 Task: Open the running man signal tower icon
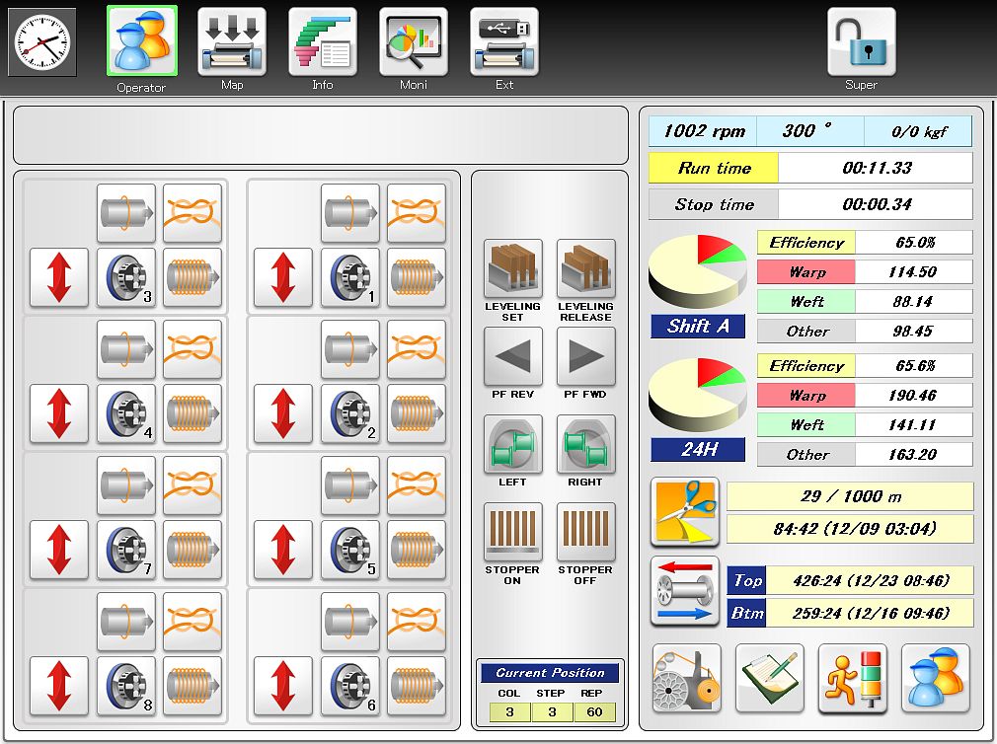coord(853,678)
